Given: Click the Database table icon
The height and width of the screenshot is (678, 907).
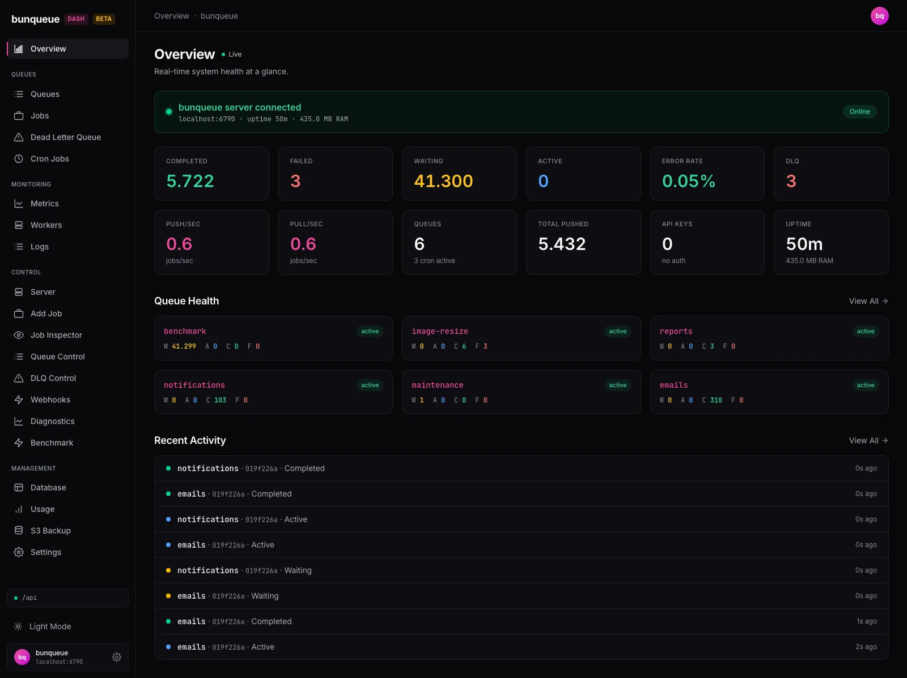Looking at the screenshot, I should (19, 488).
